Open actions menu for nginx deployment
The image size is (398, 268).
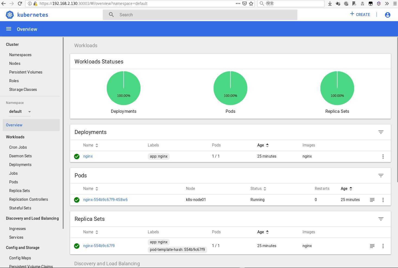pos(383,157)
